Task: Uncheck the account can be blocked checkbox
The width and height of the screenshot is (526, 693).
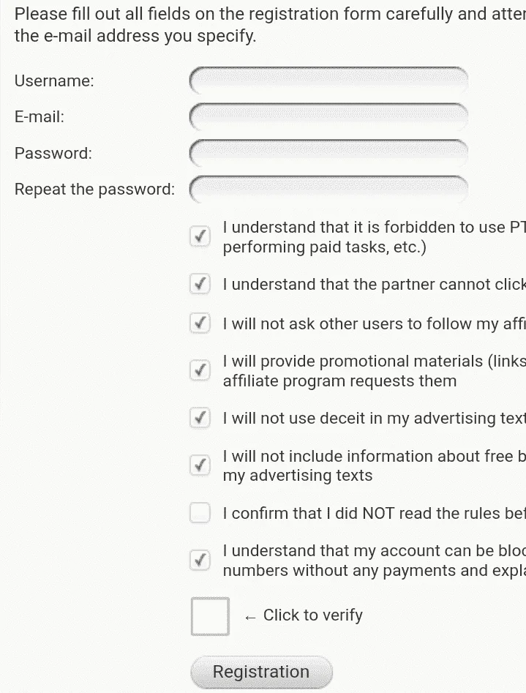Action: tap(200, 561)
